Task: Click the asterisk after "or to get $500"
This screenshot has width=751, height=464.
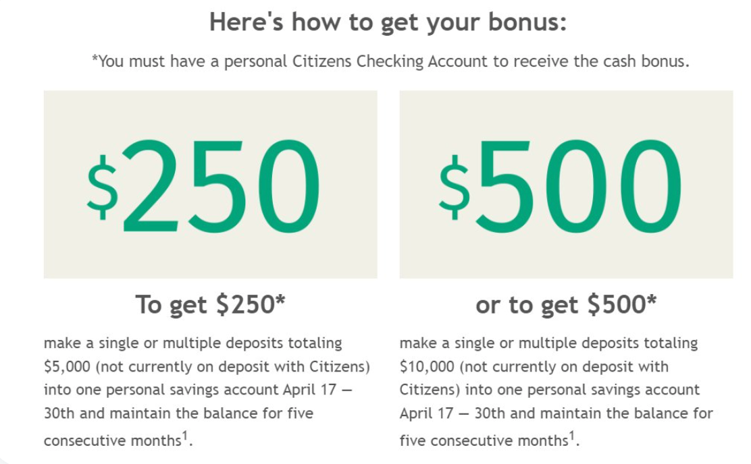Action: click(x=650, y=301)
